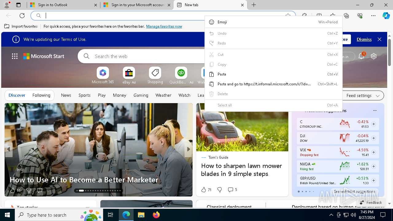Screen dimensions: 393x221
Task: Go to next carousel story arrow
Action: [x=189, y=149]
